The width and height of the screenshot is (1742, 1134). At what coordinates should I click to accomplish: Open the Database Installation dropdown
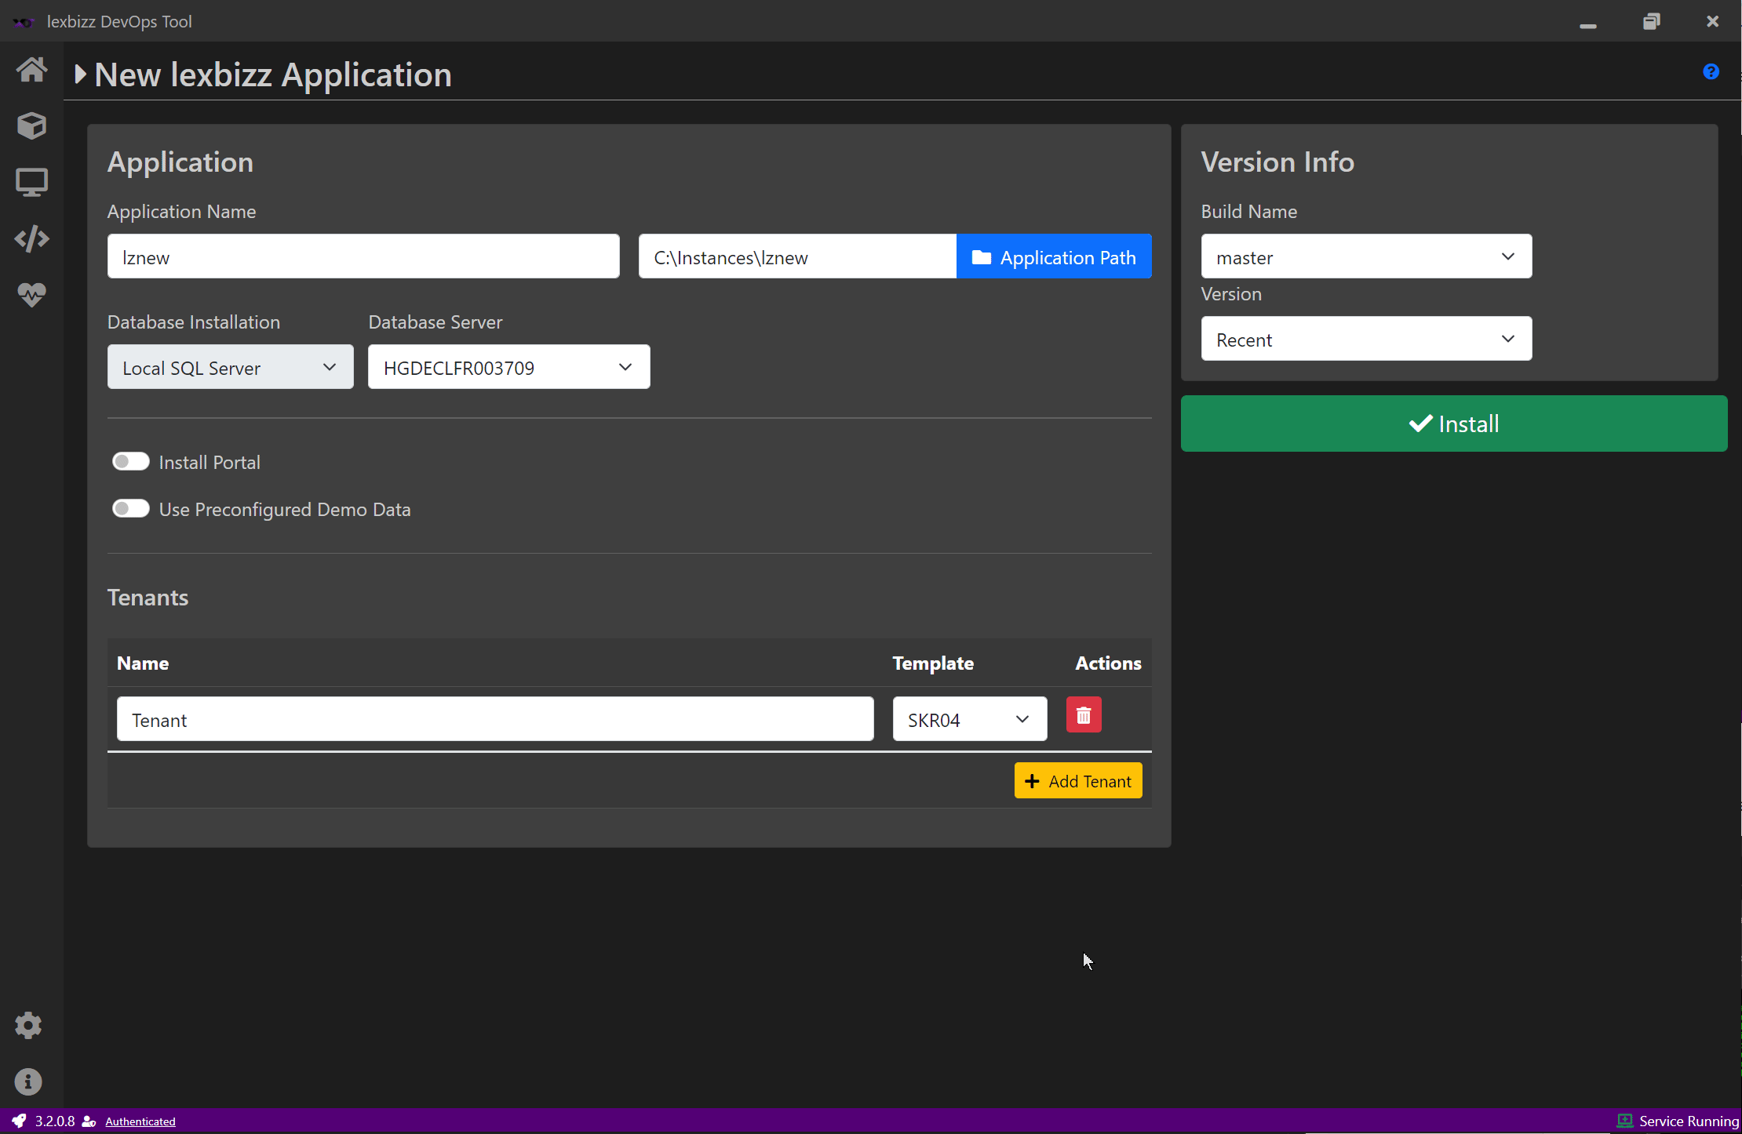(230, 367)
